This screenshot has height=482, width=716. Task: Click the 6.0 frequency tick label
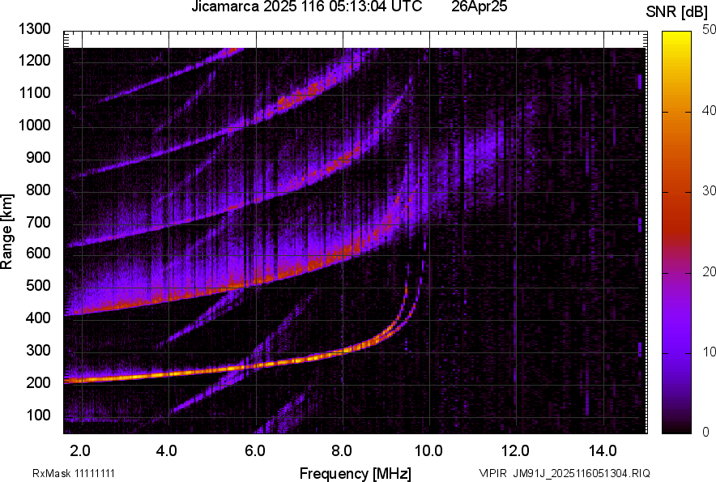tap(255, 451)
